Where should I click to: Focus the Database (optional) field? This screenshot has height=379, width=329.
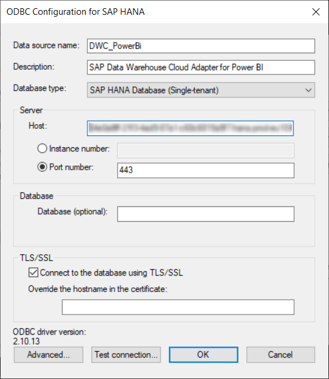(x=206, y=214)
